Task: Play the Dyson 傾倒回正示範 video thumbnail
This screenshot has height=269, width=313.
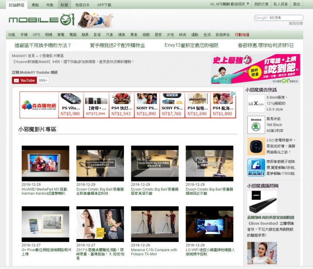Action: tap(210, 164)
